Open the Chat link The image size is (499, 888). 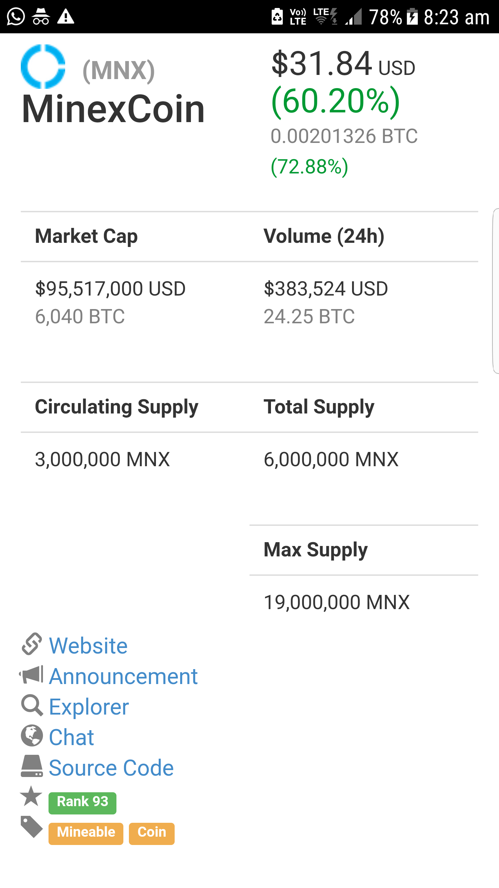coord(71,737)
